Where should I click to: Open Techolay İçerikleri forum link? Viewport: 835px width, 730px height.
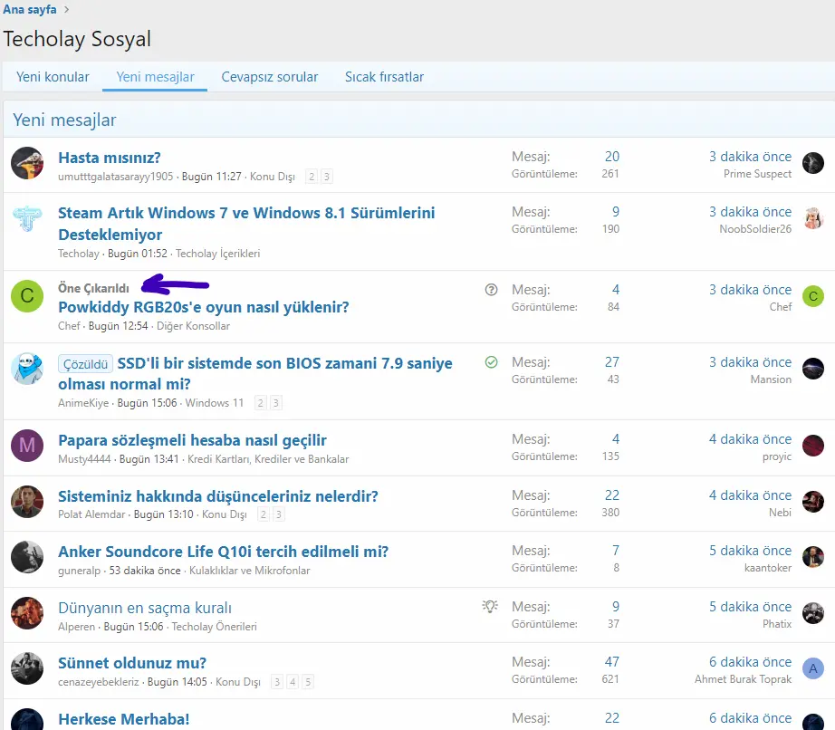click(x=217, y=254)
